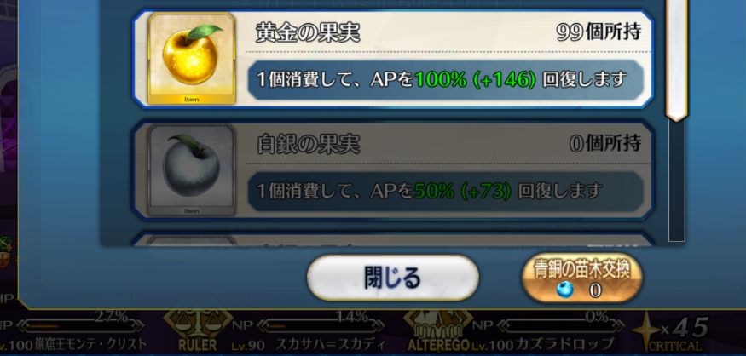Select servant 巌窟王モンテ・クリスト name

coord(90,344)
